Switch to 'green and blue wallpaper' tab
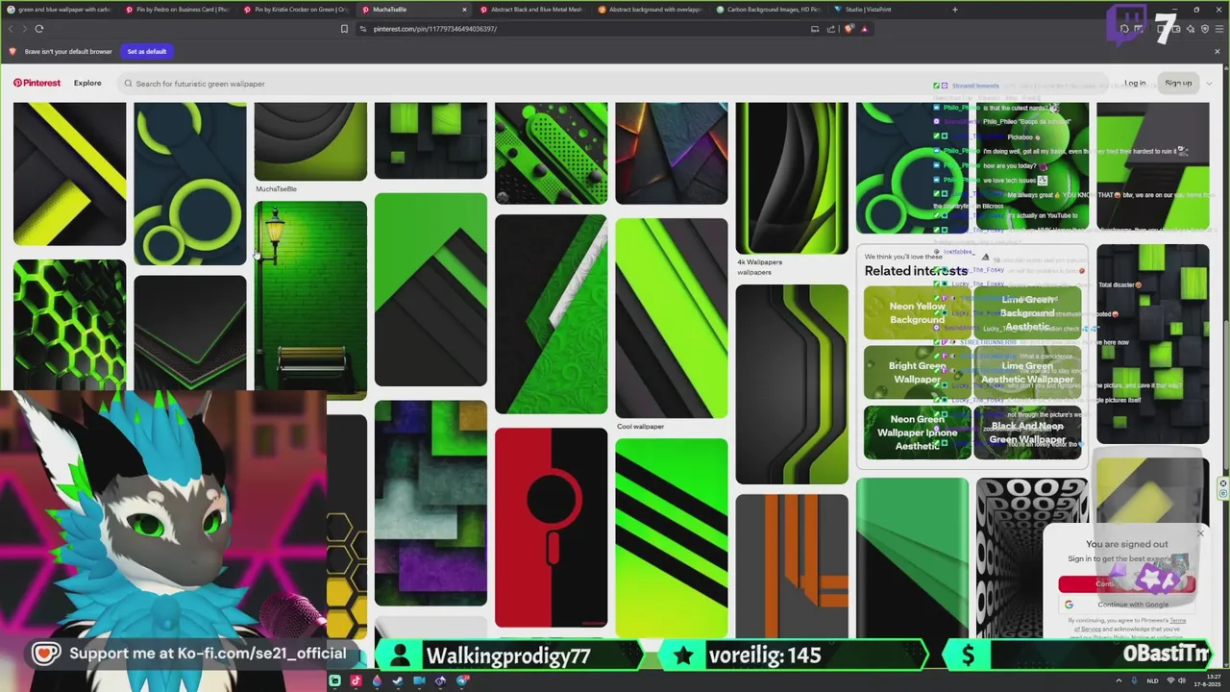 click(59, 10)
